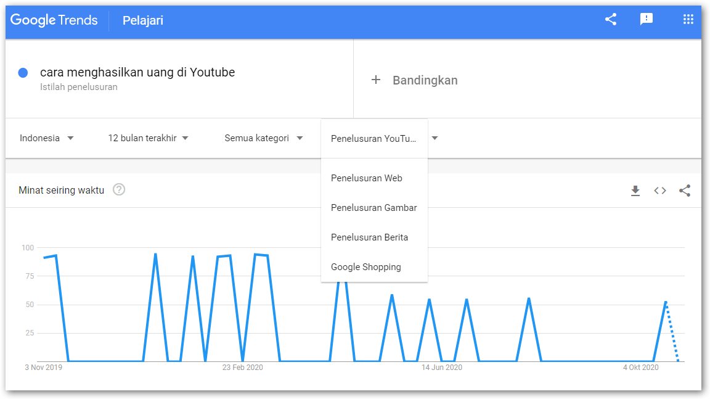Open the '12 bulan terakhir' time range dropdown
The height and width of the screenshot is (399, 710).
click(148, 138)
